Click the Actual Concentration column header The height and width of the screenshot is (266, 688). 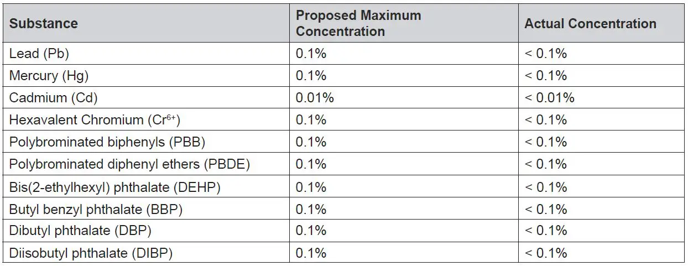(x=590, y=24)
